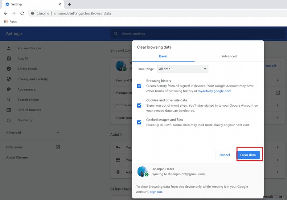Image resolution: width=287 pixels, height=200 pixels.
Task: Expand the Passwords row arrow
Action: [x=278, y=147]
